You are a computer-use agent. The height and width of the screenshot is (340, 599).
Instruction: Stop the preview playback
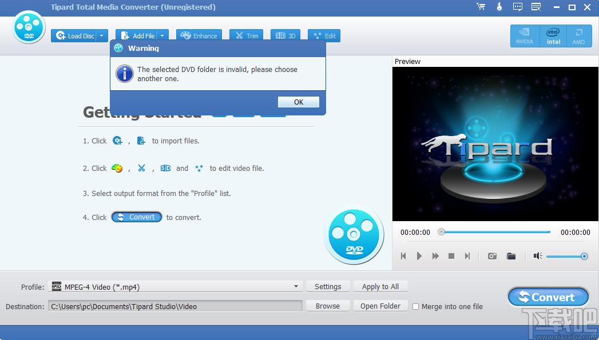tap(451, 256)
